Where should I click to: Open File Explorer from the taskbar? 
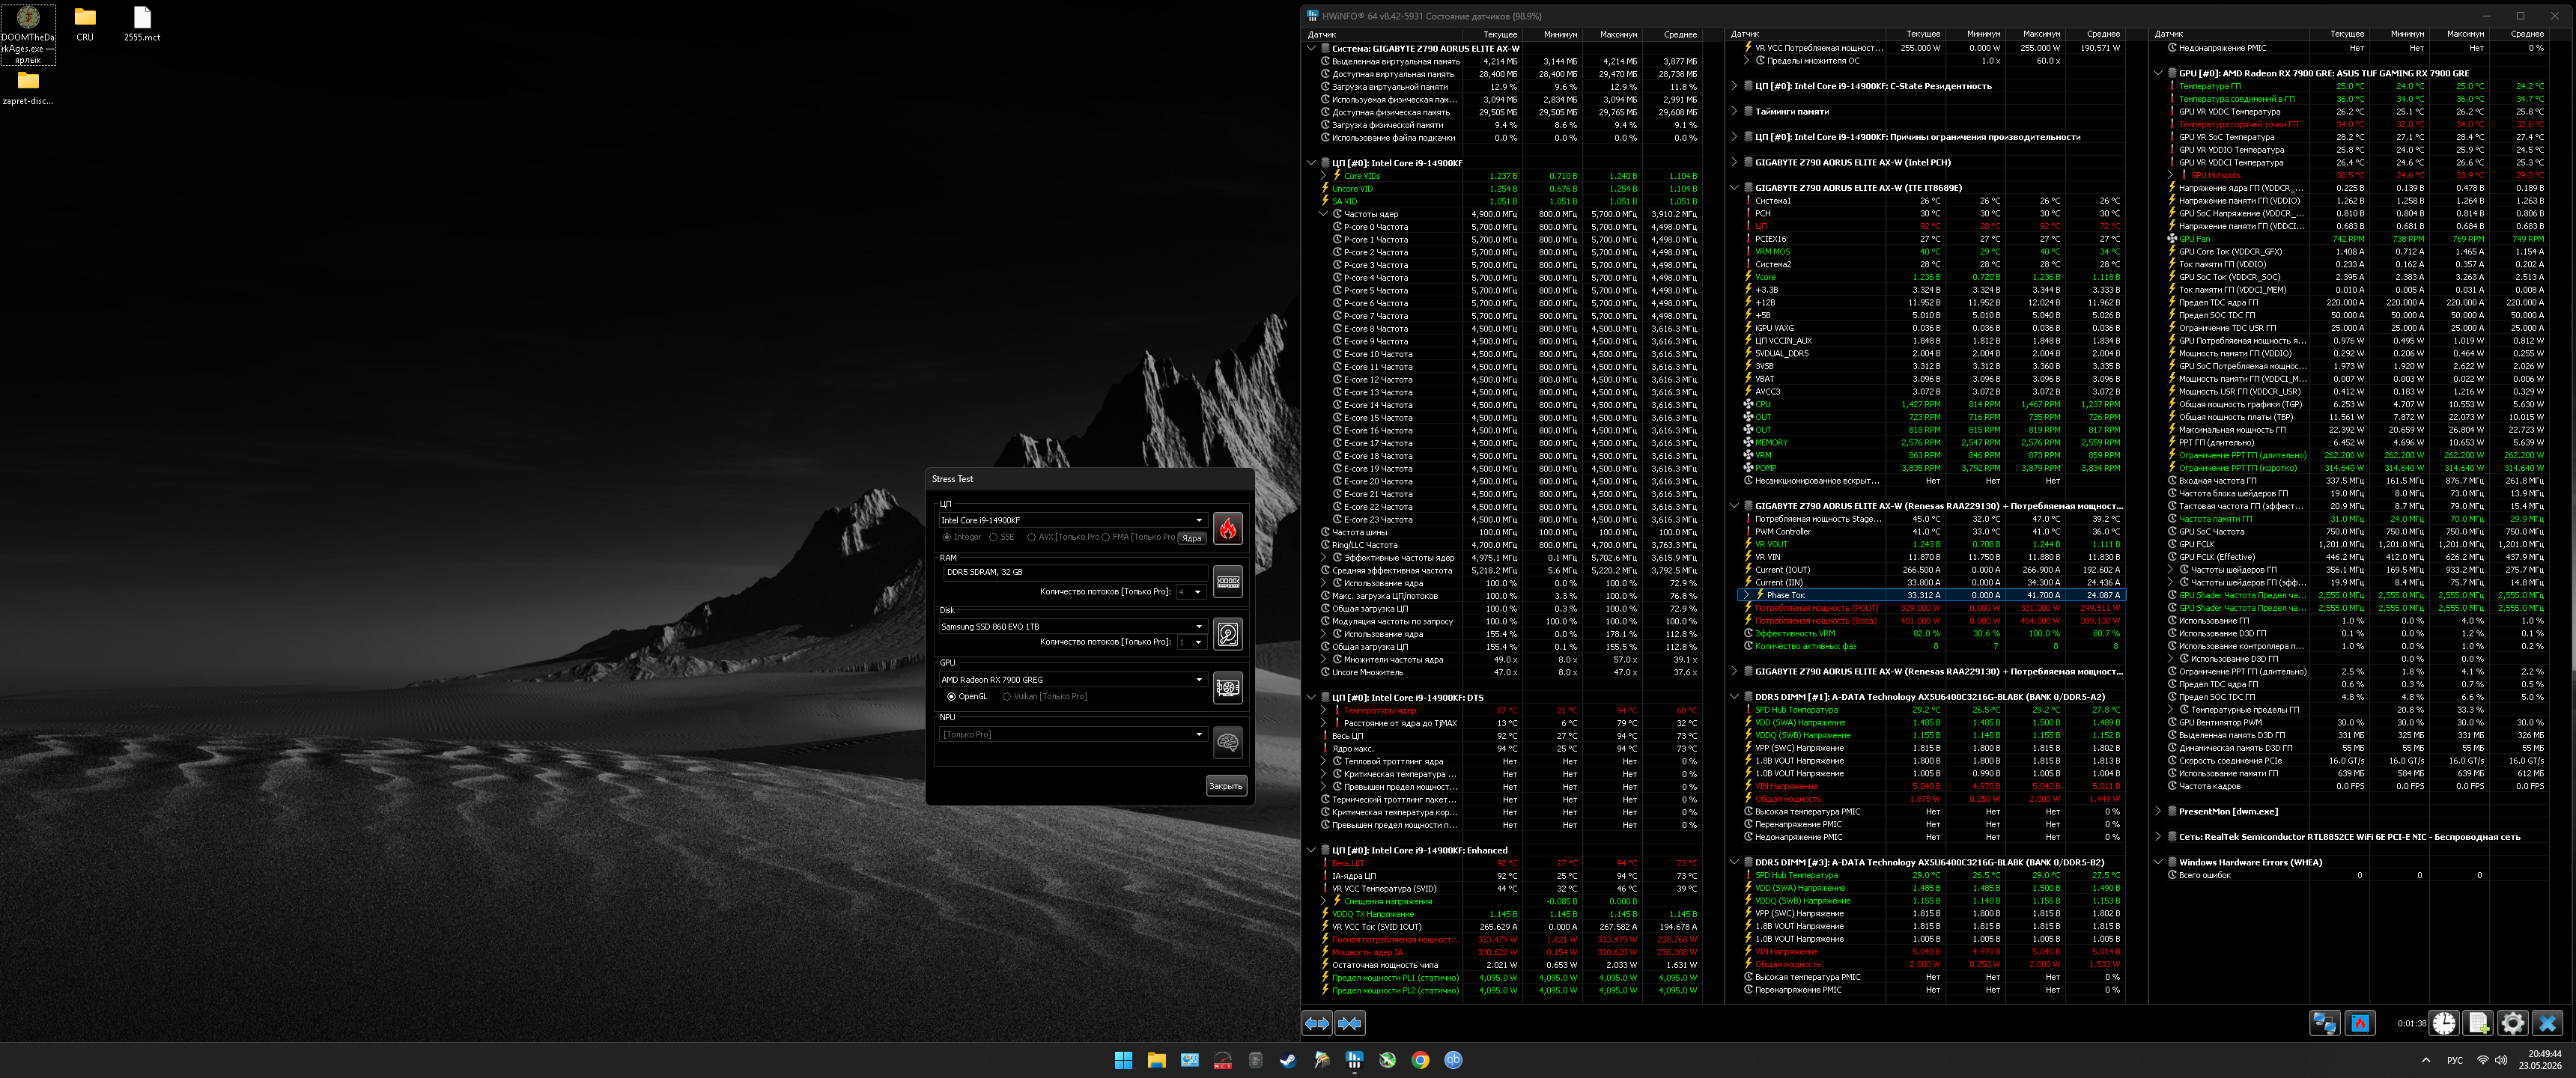(x=1156, y=1060)
